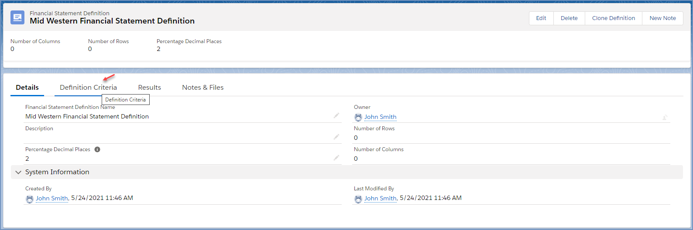Open John Smith link under Created By
The image size is (693, 230).
[x=52, y=198]
